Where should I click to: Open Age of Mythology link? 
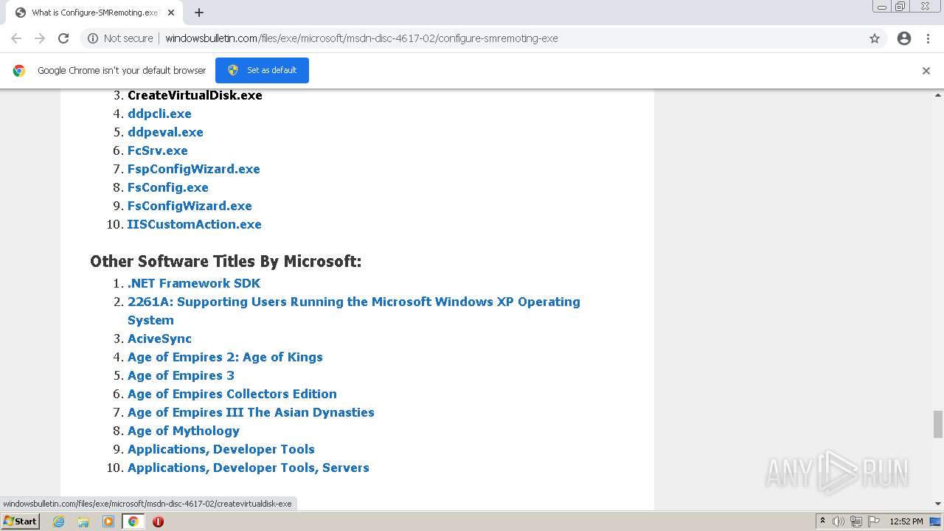click(184, 431)
